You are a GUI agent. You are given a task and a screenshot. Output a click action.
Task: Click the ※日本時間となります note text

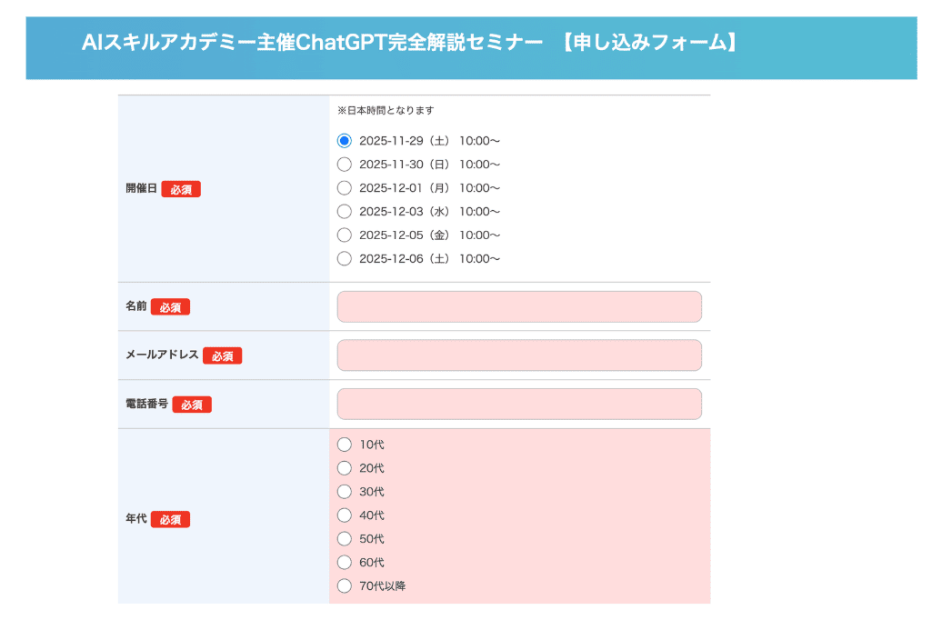click(386, 111)
